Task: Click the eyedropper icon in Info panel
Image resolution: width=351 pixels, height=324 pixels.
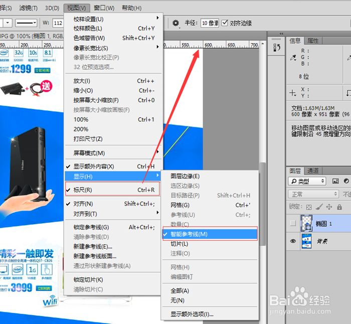Action: (293, 58)
